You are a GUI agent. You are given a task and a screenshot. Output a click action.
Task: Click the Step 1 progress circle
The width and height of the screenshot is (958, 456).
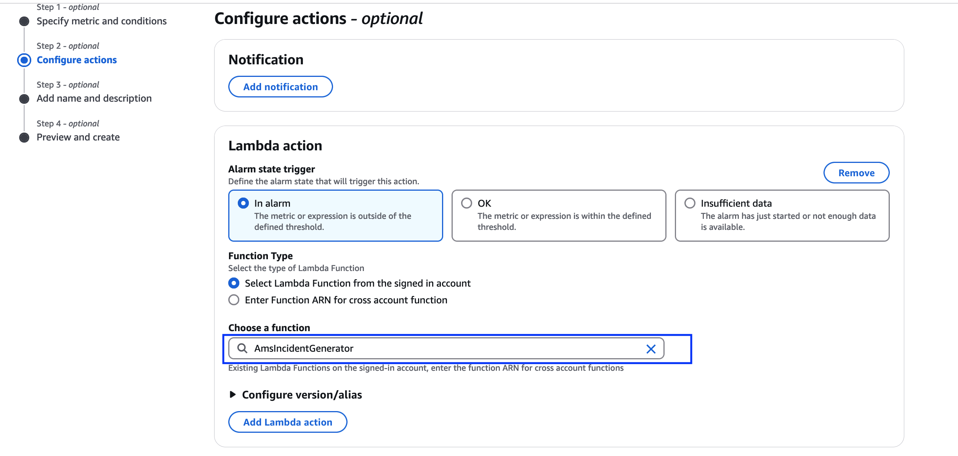click(24, 21)
